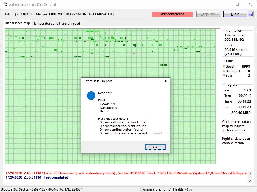This screenshot has width=257, height=192.
Task: Click the red Bad legend swatch
Action: (224, 75)
